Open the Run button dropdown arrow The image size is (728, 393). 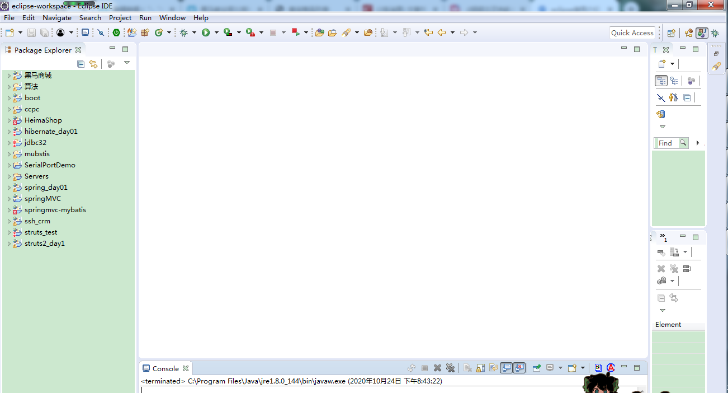216,32
